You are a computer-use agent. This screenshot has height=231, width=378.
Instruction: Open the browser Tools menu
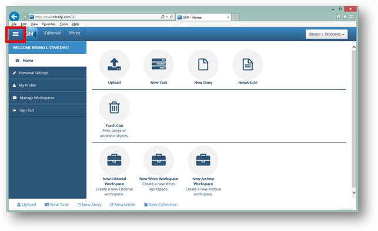pyautogui.click(x=64, y=24)
